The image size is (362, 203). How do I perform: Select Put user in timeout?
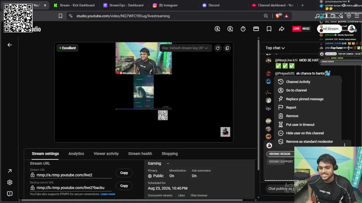[x=308, y=125]
